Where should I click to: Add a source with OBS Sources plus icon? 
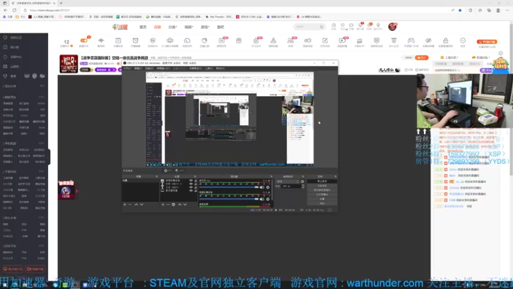pos(163,204)
